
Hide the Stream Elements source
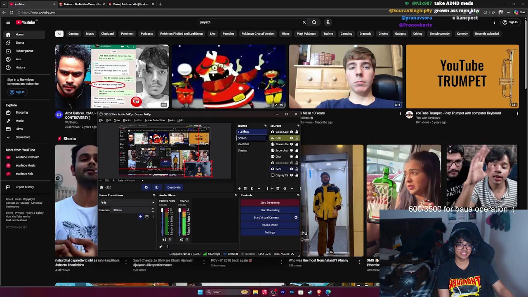pyautogui.click(x=291, y=144)
